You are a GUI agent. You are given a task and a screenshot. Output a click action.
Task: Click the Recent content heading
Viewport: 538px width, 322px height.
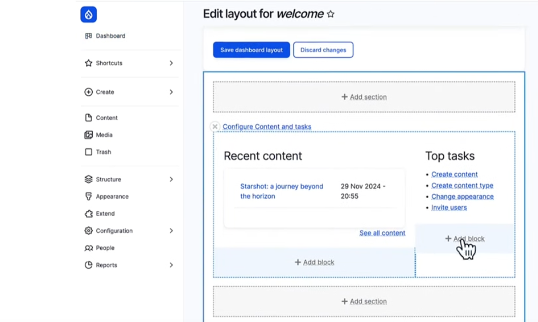pos(263,156)
